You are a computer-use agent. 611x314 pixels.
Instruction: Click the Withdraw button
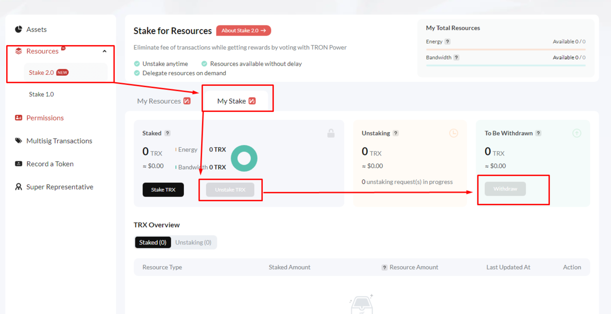(505, 189)
